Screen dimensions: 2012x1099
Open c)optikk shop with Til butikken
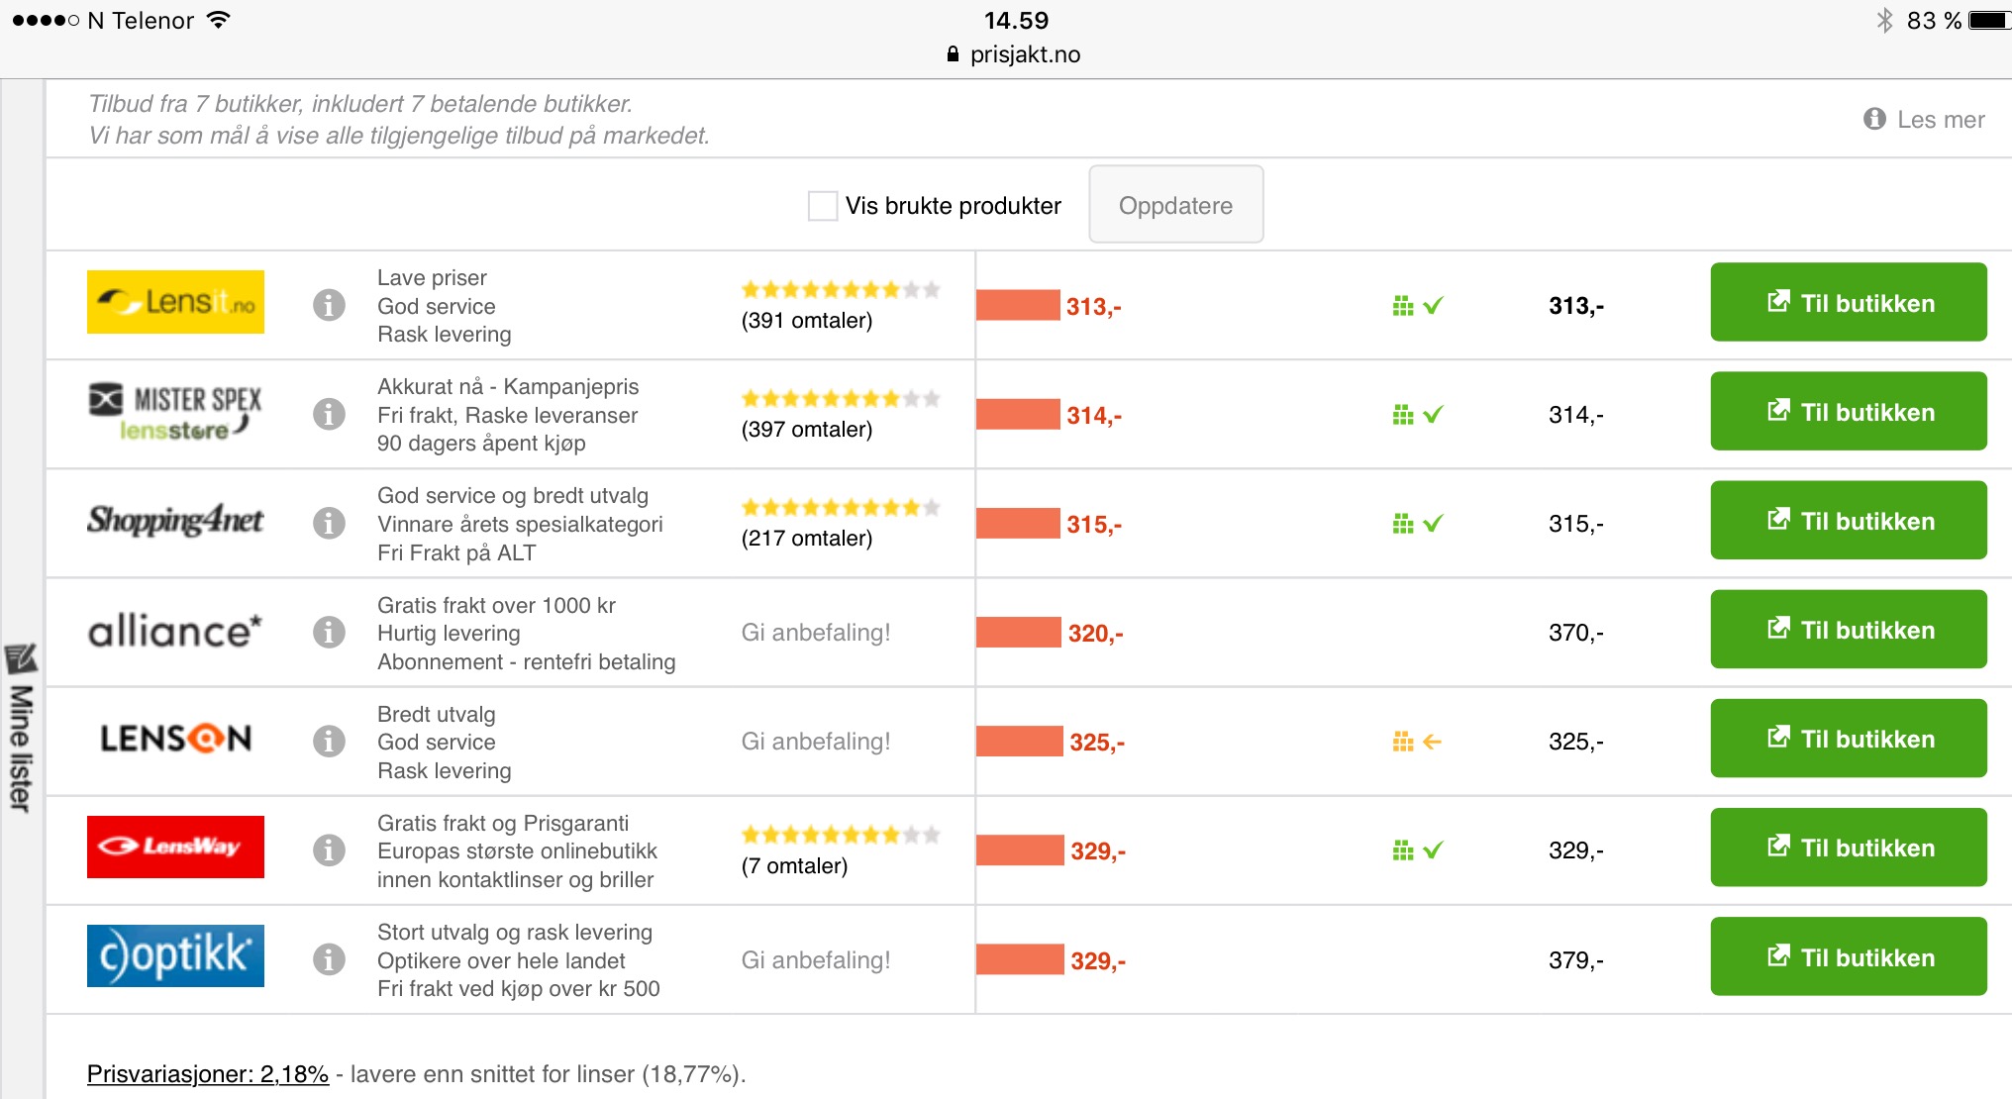pos(1848,956)
